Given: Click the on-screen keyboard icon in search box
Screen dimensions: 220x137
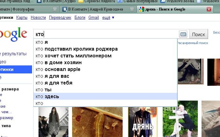Looking at the screenshot, I should pos(183,34).
